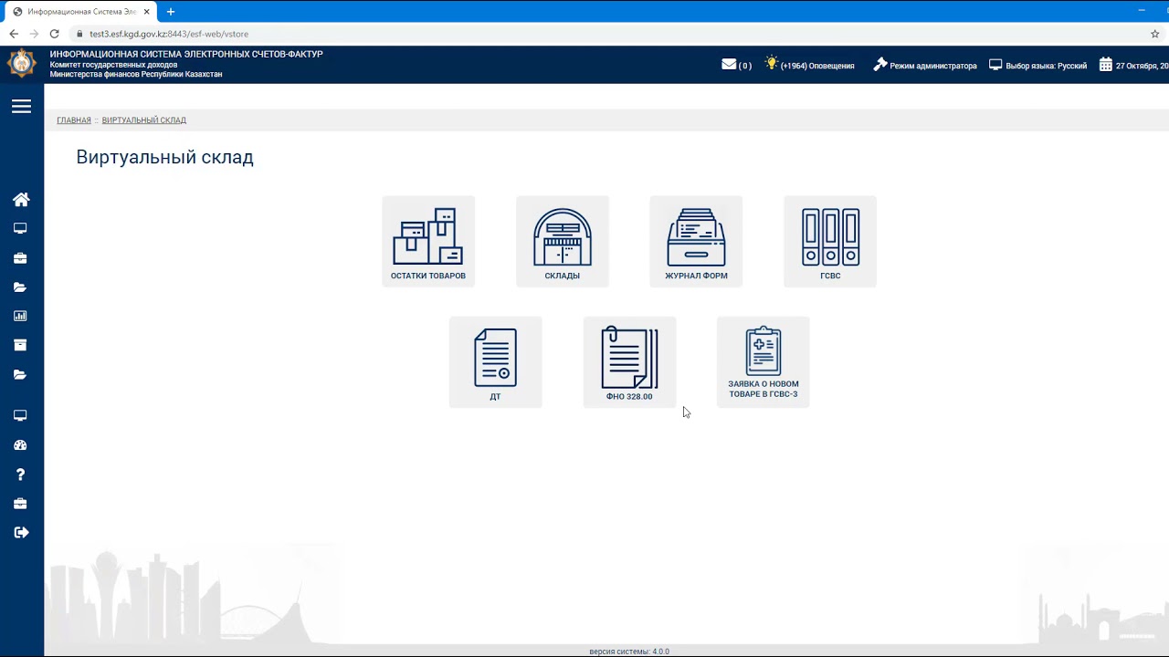Click the bar chart report icon in sidebar

pos(20,316)
